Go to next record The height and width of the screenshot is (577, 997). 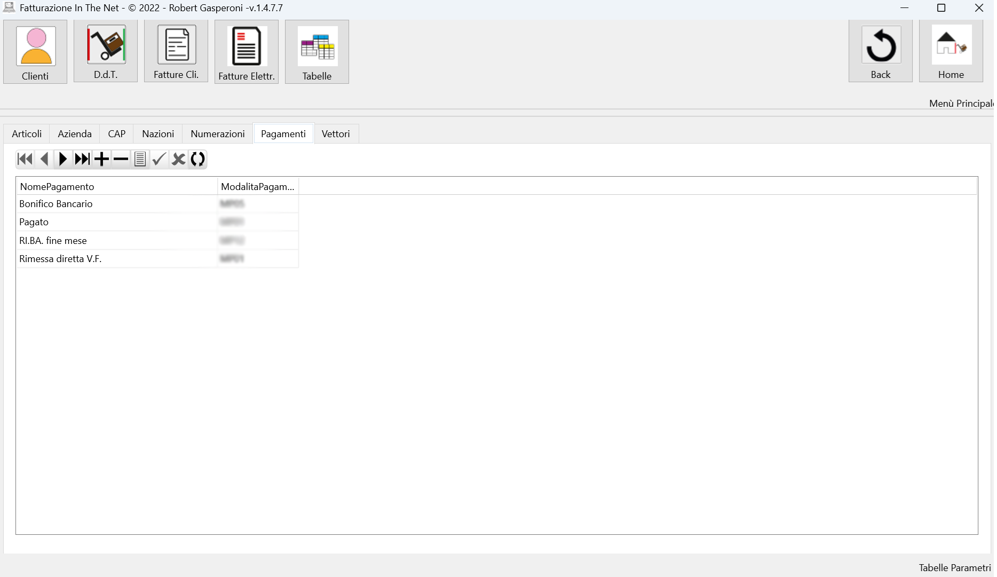pyautogui.click(x=63, y=159)
